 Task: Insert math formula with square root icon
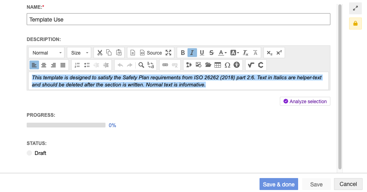(x=251, y=65)
